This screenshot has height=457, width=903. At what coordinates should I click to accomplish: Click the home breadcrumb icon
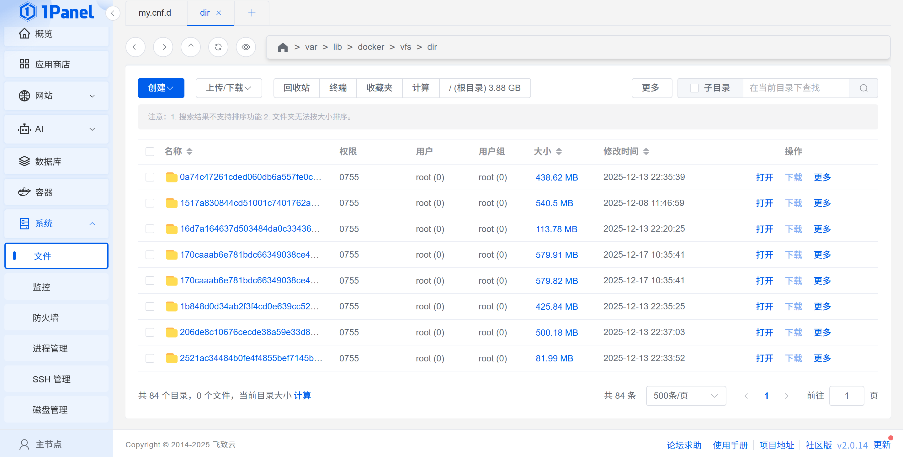coord(283,47)
